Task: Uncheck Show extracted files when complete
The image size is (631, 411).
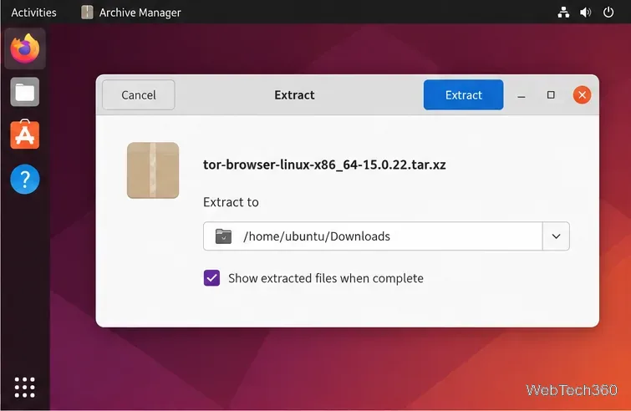Action: tap(211, 278)
